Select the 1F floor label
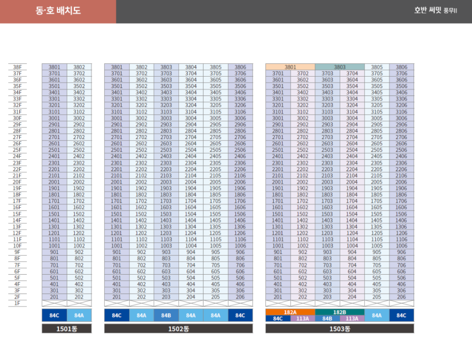Viewport: 472px width, 349px height. 18,303
